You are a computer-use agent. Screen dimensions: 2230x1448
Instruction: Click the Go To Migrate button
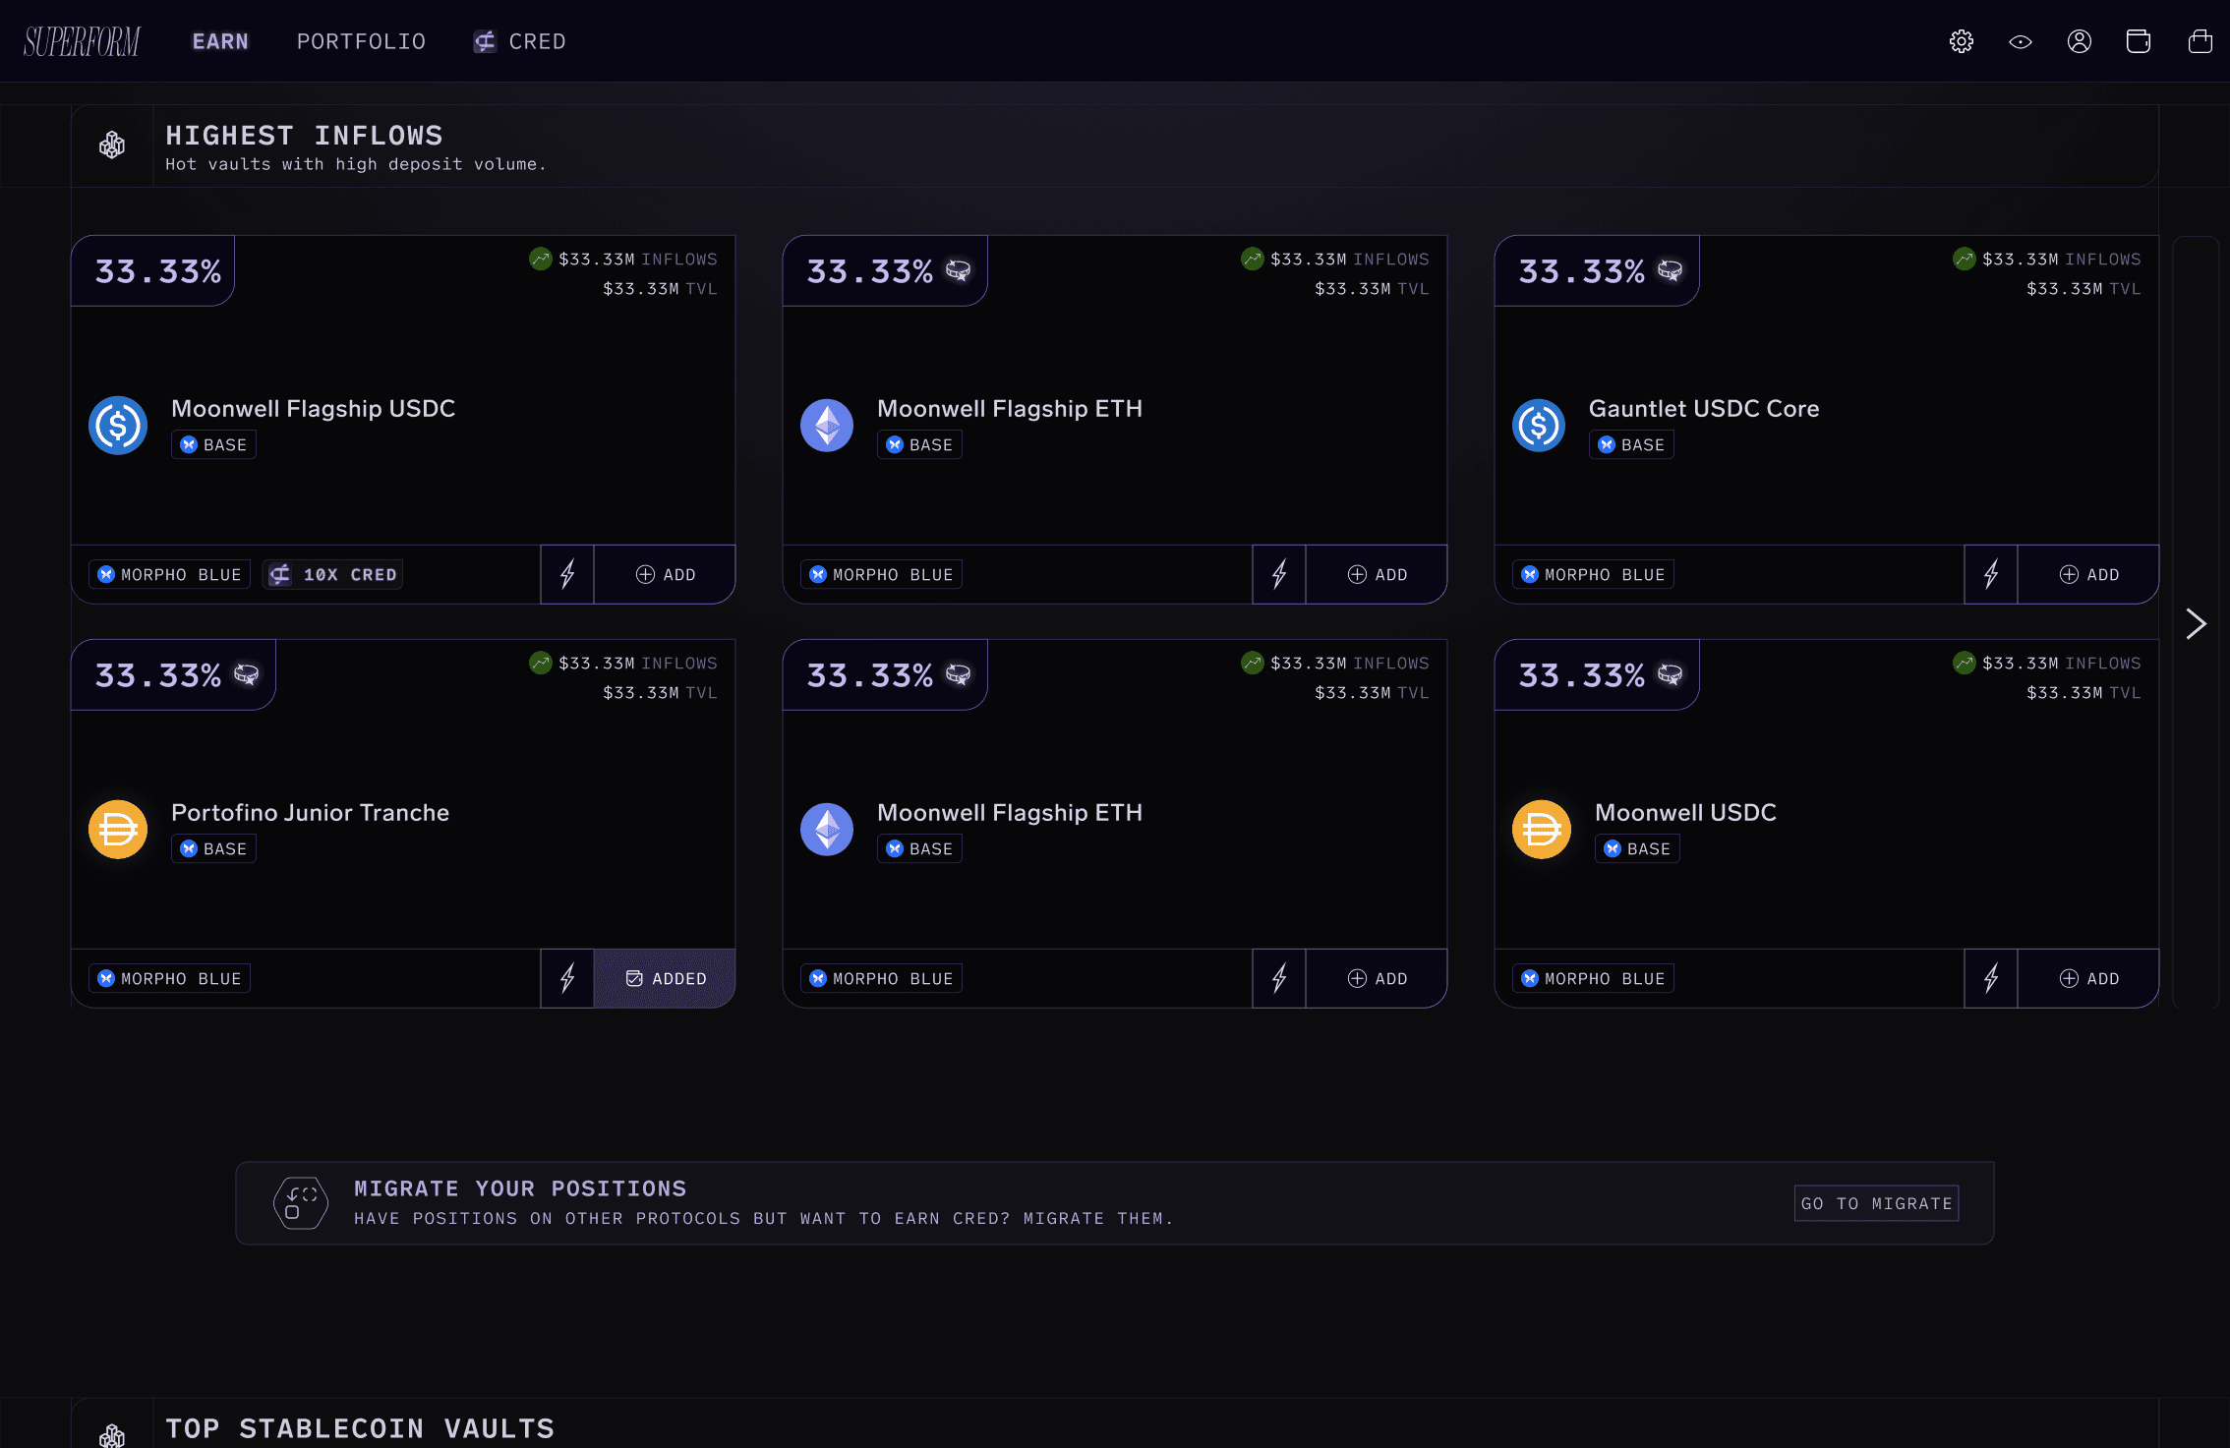(1876, 1203)
